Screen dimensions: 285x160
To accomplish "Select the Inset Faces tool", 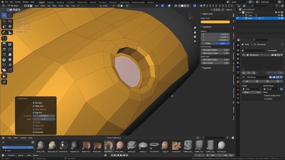I will (x=10, y=44).
